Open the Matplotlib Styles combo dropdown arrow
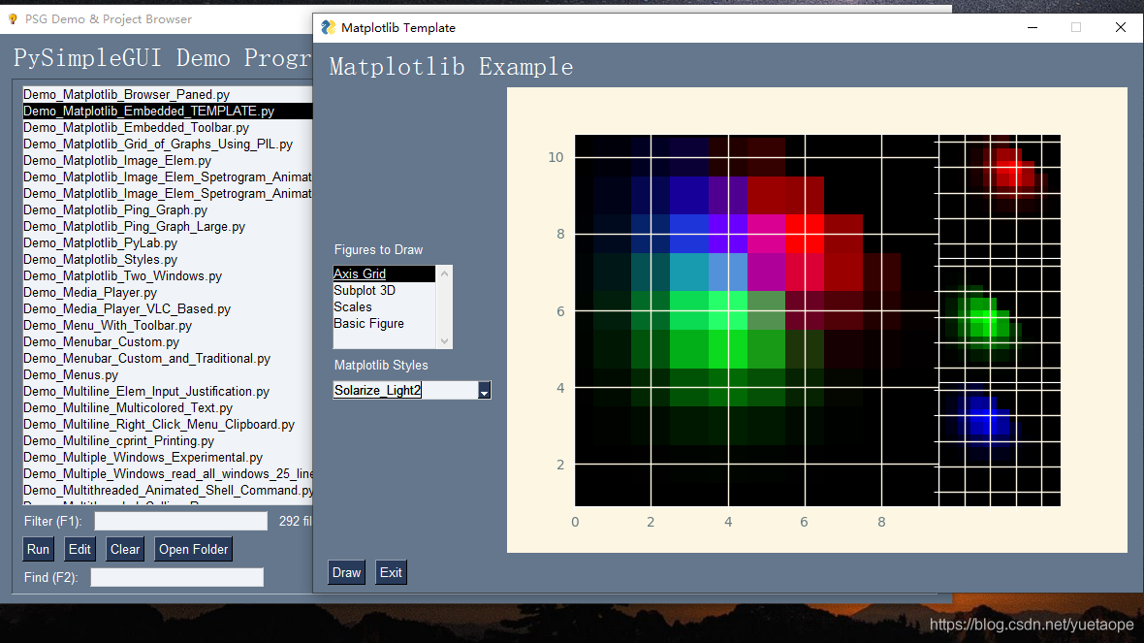Image resolution: width=1144 pixels, height=643 pixels. coord(484,391)
